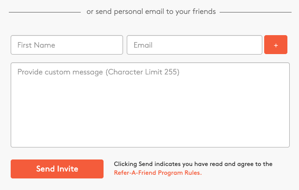Add a recipient row with orange plus button

click(x=276, y=45)
